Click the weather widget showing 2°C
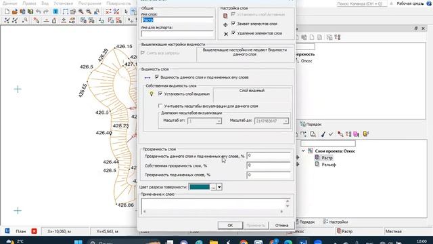 (14, 241)
